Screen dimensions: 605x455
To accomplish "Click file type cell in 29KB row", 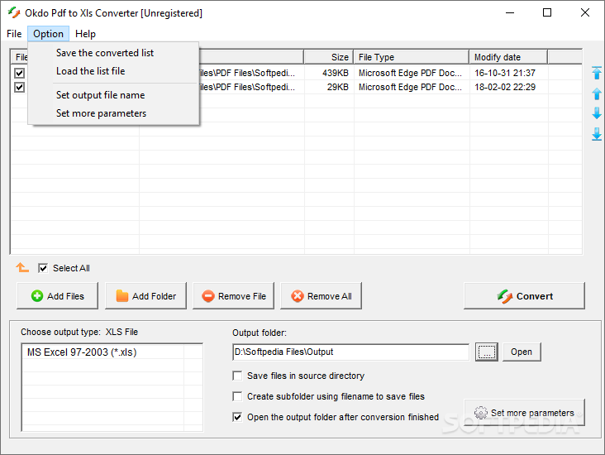I will pyautogui.click(x=412, y=88).
